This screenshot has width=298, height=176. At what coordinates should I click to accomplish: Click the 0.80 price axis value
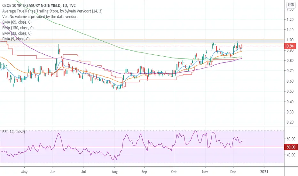pos(290,60)
